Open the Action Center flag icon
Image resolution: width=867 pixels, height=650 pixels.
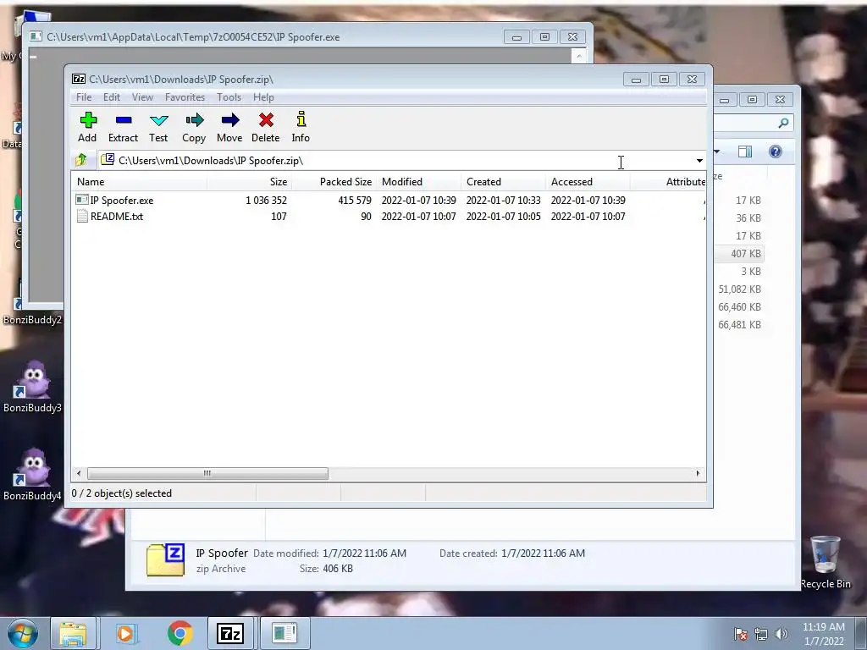click(740, 634)
